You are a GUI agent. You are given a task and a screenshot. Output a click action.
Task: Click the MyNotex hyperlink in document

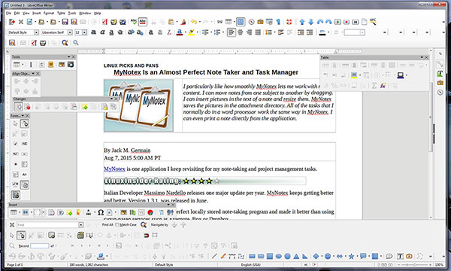114,169
